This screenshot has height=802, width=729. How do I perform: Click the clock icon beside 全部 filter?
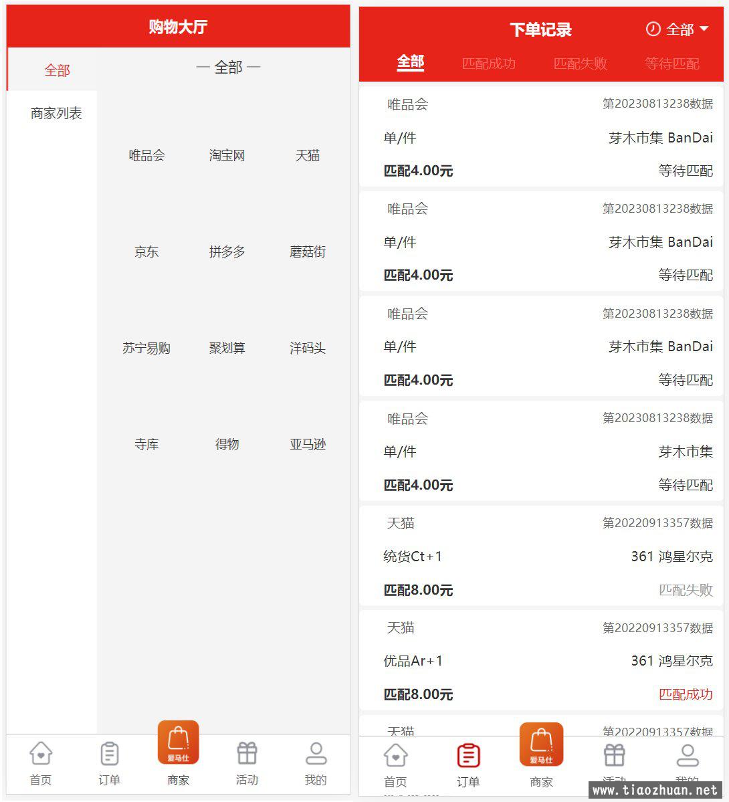pos(653,29)
